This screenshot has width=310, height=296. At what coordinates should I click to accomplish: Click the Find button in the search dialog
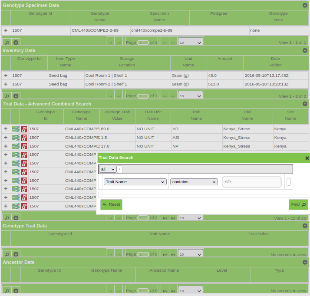[x=298, y=204]
